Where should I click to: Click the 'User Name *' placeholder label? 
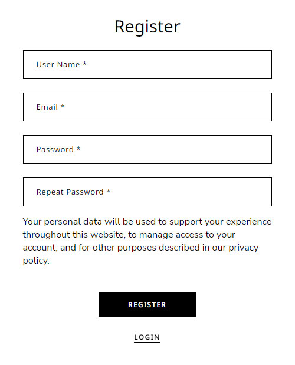pos(62,64)
